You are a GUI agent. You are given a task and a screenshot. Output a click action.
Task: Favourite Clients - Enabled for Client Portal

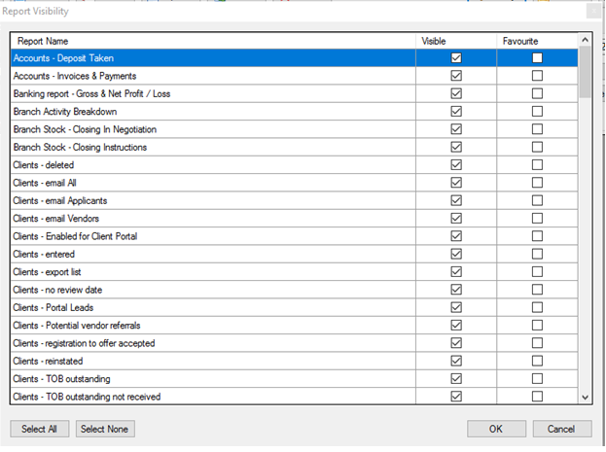coord(537,236)
